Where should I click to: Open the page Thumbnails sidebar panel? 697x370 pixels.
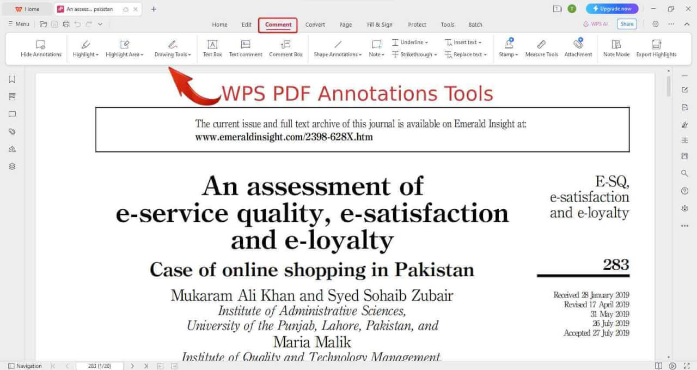[12, 96]
